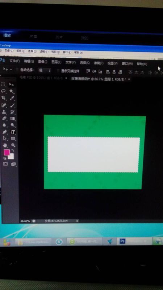
Task: Select the Eraser tool
Action: (4, 118)
